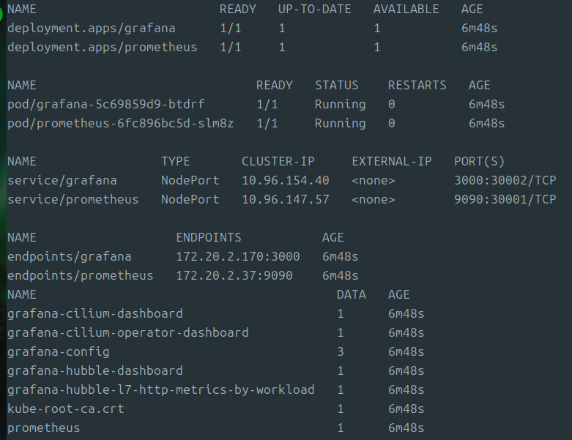This screenshot has width=572, height=440.
Task: Click the STATUS column header
Action: [x=336, y=86]
